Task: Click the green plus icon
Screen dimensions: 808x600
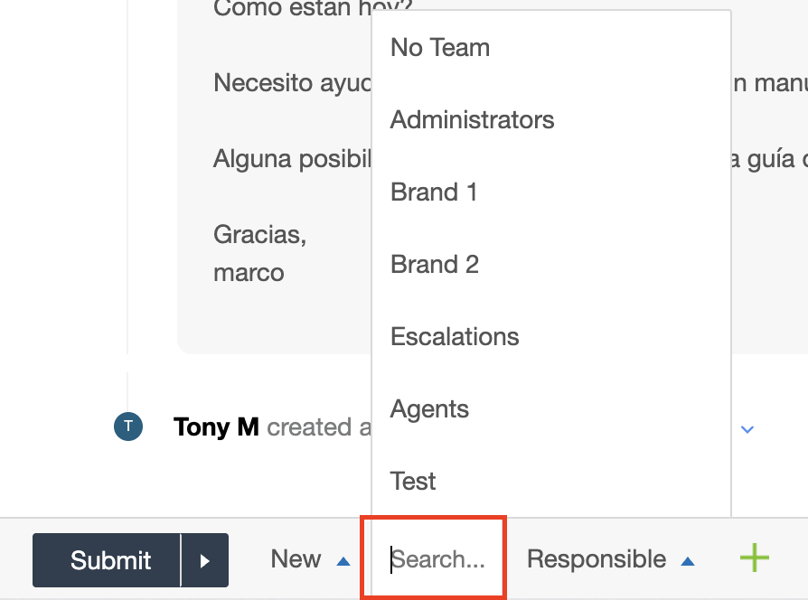Action: (x=755, y=558)
